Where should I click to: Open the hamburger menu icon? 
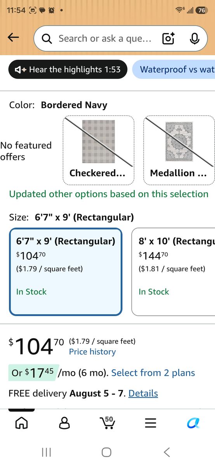coord(151,423)
